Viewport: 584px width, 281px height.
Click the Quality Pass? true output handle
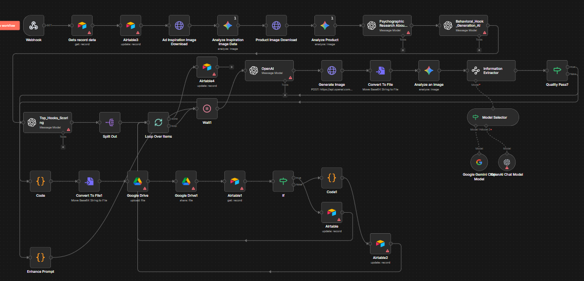[x=568, y=67]
